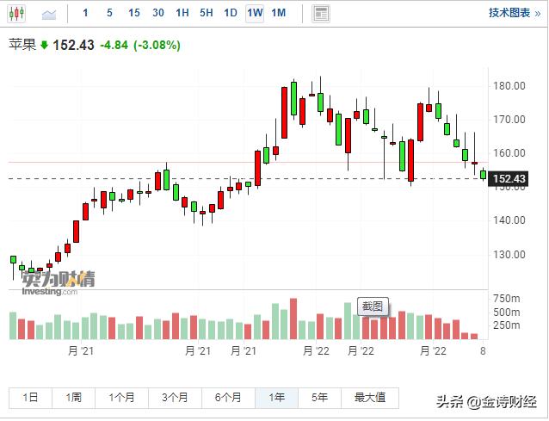Click the green down arrow price indicator
The image size is (549, 421).
(44, 45)
